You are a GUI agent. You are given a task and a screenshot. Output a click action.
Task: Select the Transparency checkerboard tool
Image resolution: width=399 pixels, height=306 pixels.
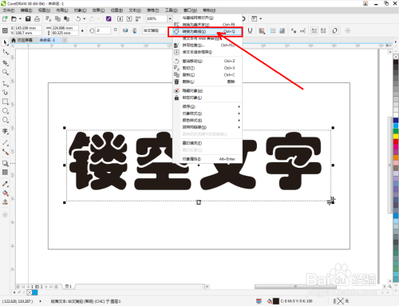(x=5, y=173)
